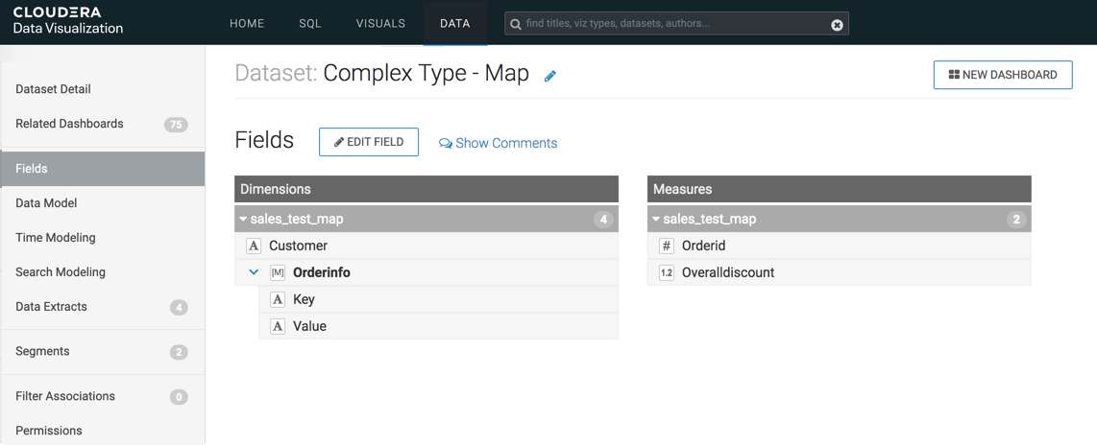
Task: Click the pencil icon next to dataset title
Action: coord(550,76)
